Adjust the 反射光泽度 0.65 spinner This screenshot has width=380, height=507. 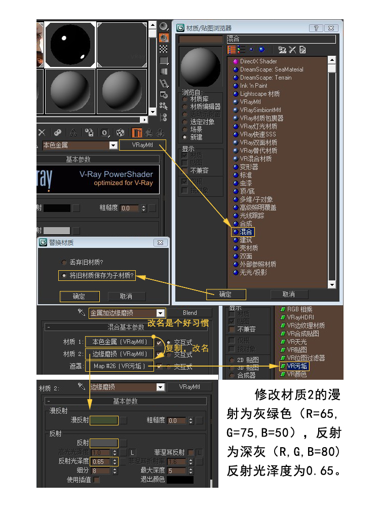[115, 462]
